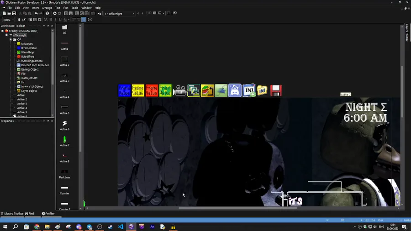Select 'Active 6' lightning object in object list
Image resolution: width=411 pixels, height=231 pixels.
(64, 125)
